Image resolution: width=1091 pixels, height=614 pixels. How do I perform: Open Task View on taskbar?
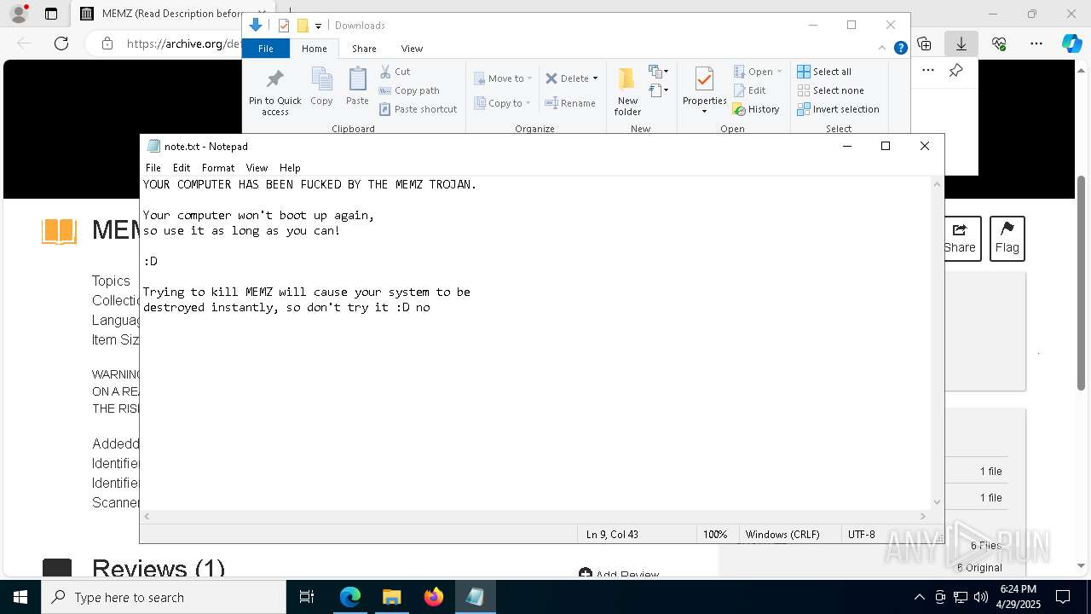(308, 597)
